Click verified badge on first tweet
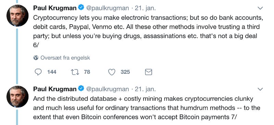274x125 pixels. click(x=81, y=8)
